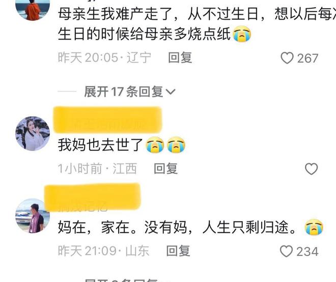
Task: Open the masked username of the Shandong commenter
Action: pyautogui.click(x=93, y=197)
